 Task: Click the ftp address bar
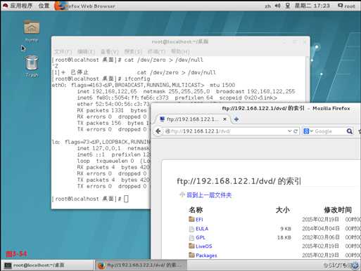(225, 131)
